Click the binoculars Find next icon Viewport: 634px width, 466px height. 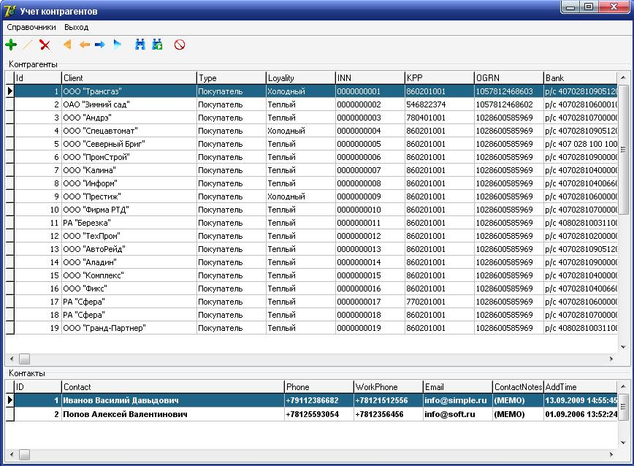(x=157, y=45)
